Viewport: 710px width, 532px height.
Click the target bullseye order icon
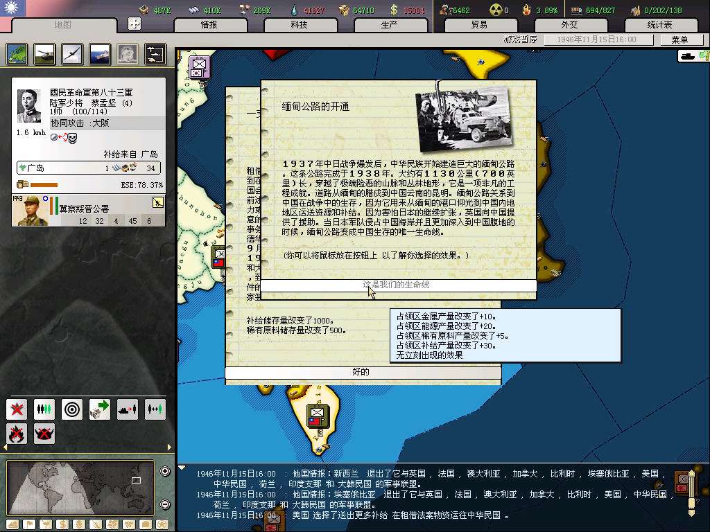click(x=72, y=409)
